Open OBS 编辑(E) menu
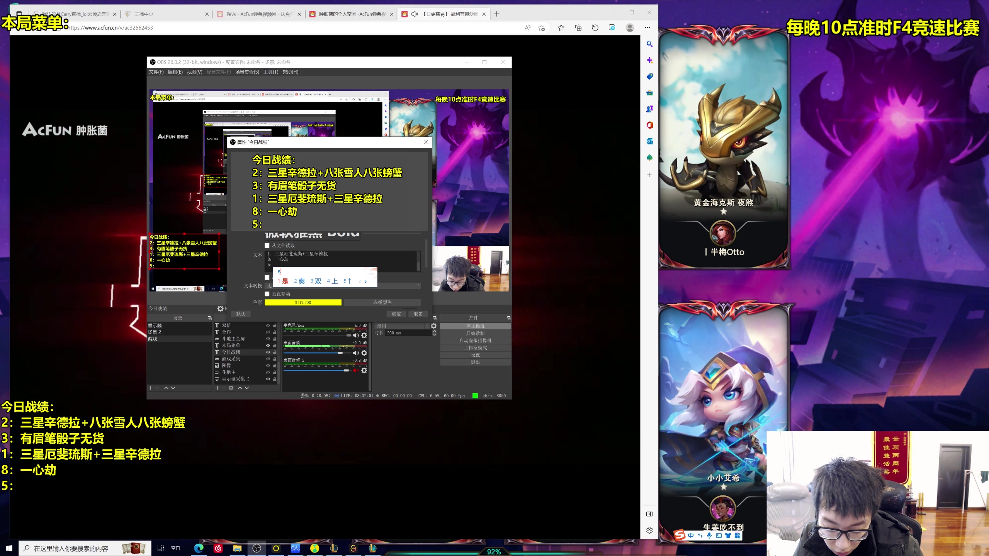Image resolution: width=989 pixels, height=556 pixels. (175, 72)
